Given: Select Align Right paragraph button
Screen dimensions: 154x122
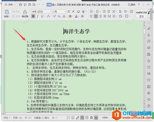Looking at the screenshot, I should [100, 16].
